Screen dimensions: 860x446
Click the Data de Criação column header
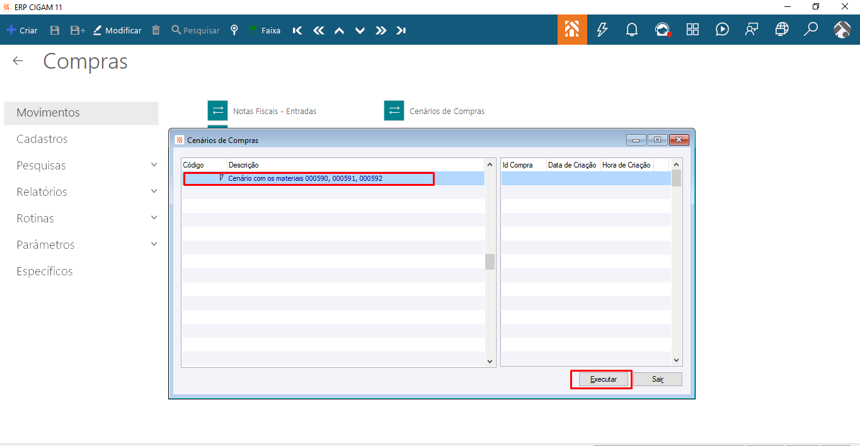coord(573,165)
